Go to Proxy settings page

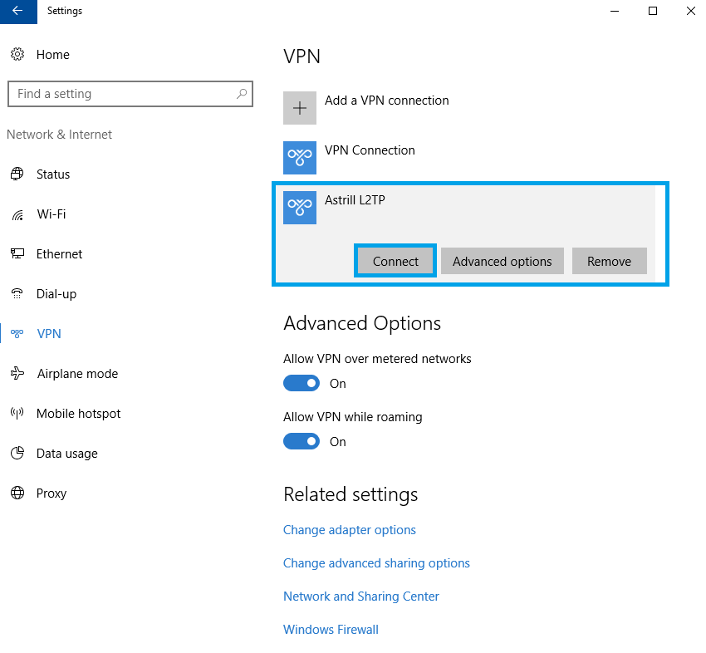pyautogui.click(x=51, y=493)
